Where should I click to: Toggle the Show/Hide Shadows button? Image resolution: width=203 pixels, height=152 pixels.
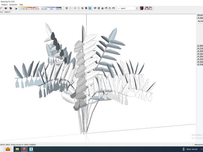point(16,8)
